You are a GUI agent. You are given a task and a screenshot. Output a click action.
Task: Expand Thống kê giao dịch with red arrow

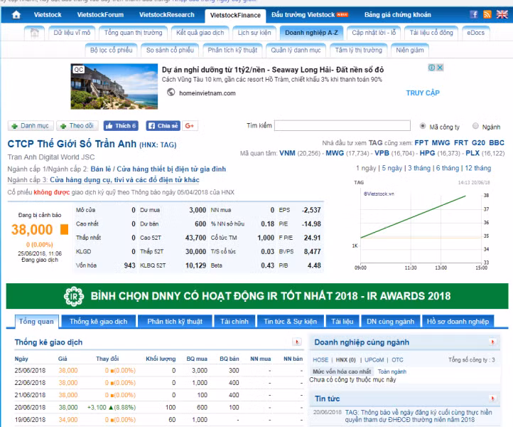297,342
